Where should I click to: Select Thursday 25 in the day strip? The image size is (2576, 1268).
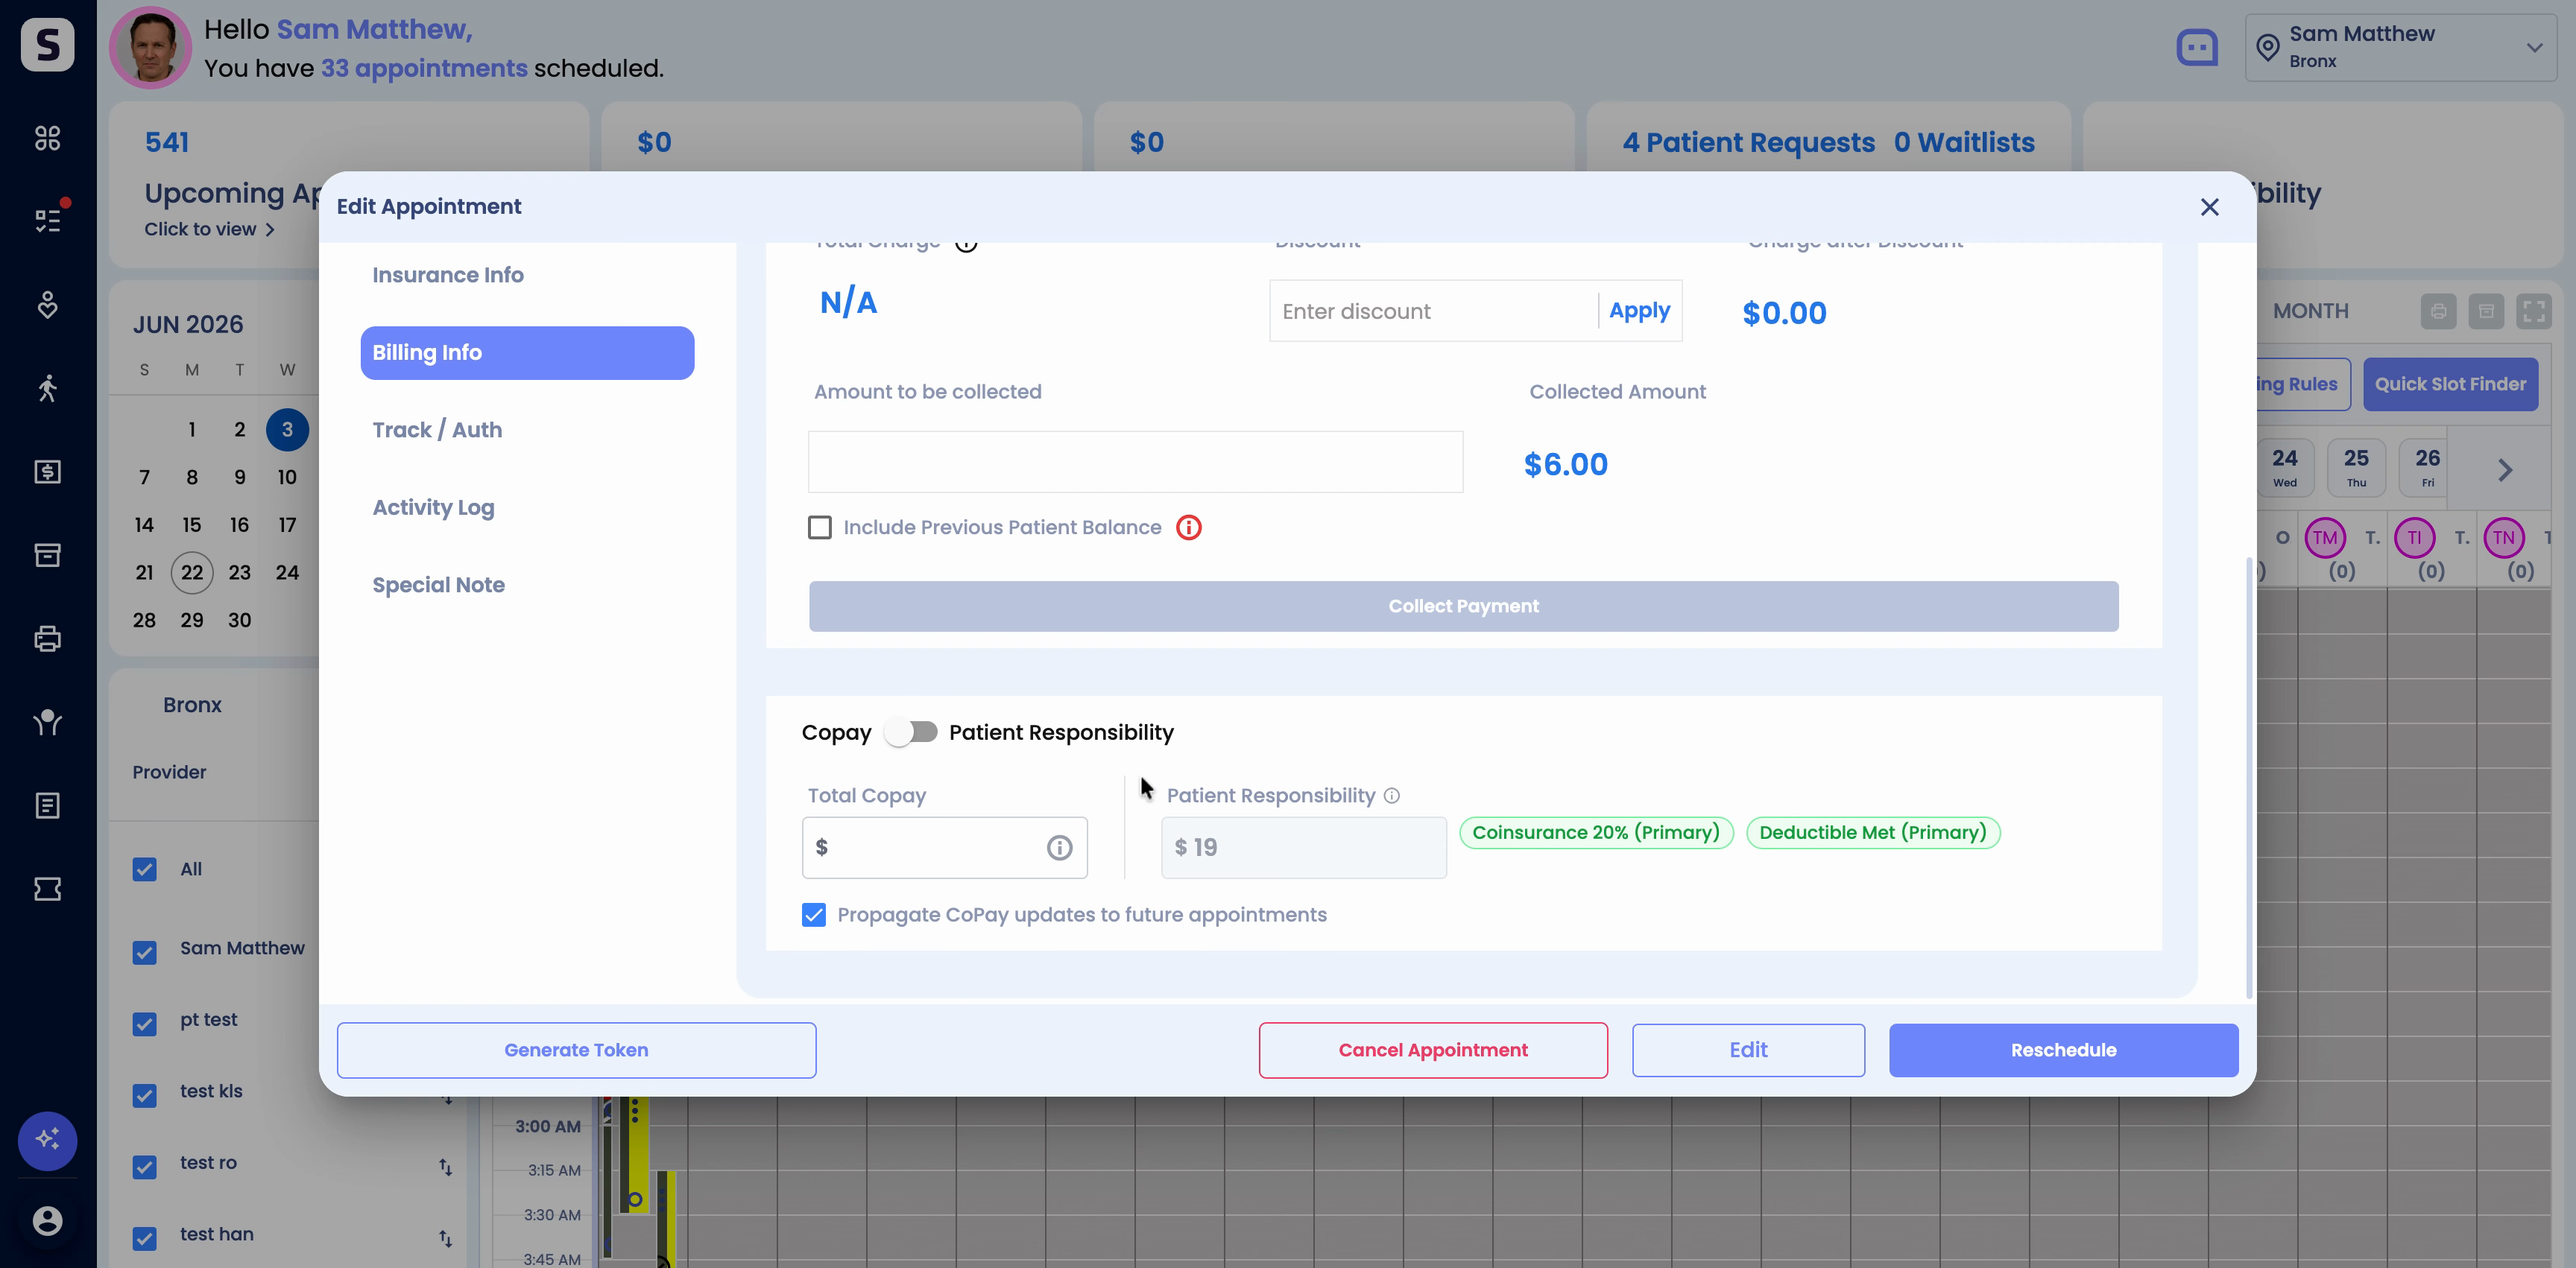(2356, 466)
